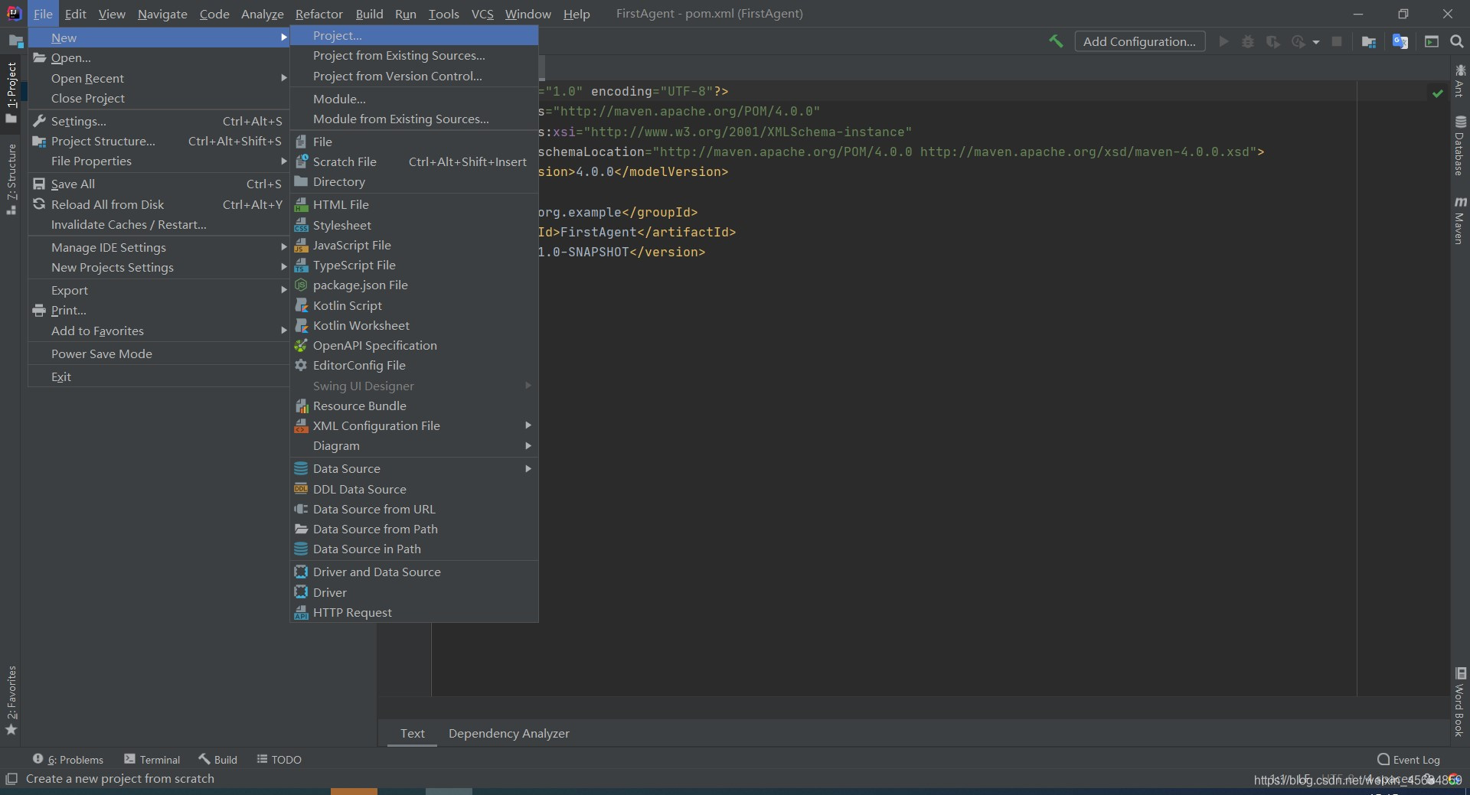Viewport: 1470px width, 795px height.
Task: Open the Event Log
Action: pos(1409,760)
